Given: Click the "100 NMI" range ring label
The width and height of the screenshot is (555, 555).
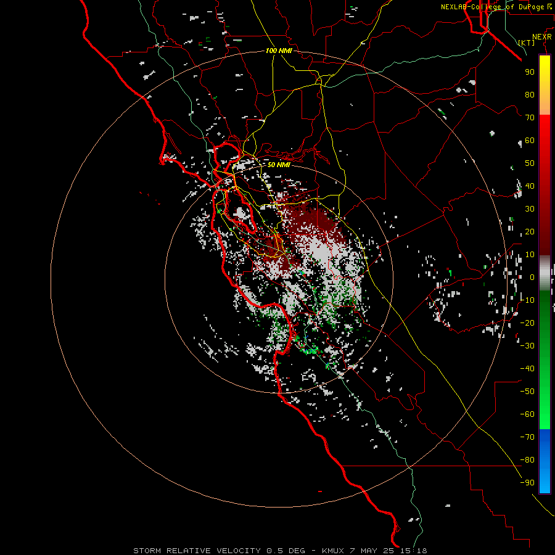Looking at the screenshot, I should (279, 51).
